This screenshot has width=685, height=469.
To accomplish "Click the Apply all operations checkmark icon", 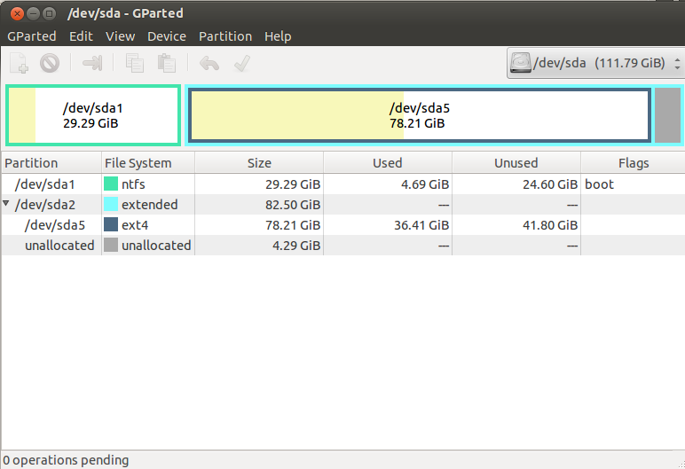I will click(x=240, y=64).
